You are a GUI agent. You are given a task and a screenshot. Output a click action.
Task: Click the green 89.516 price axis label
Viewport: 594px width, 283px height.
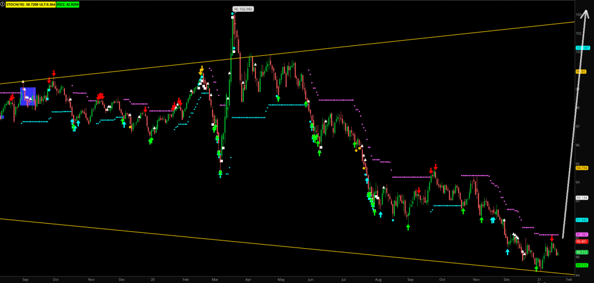coord(582,265)
